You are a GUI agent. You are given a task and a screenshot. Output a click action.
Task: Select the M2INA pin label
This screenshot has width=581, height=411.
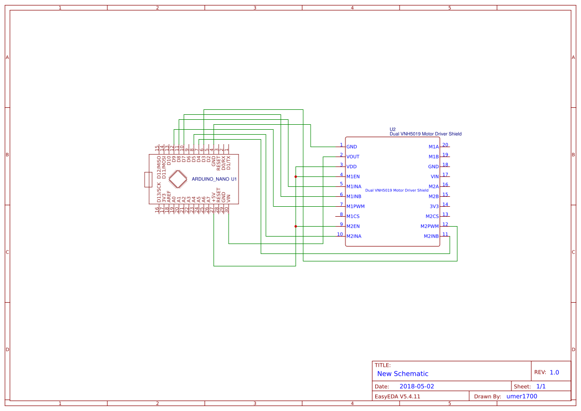point(354,237)
